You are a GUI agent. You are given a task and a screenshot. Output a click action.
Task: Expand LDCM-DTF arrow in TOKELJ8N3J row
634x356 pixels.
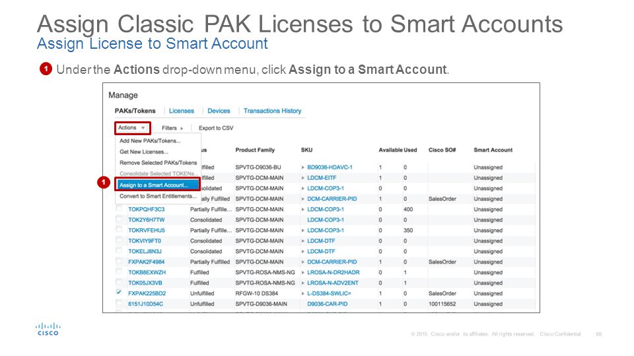pyautogui.click(x=303, y=251)
